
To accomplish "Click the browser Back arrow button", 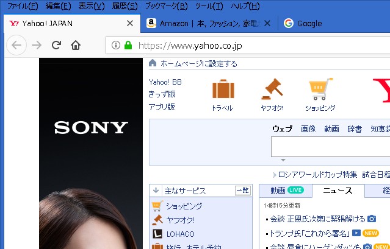I will 16,45.
